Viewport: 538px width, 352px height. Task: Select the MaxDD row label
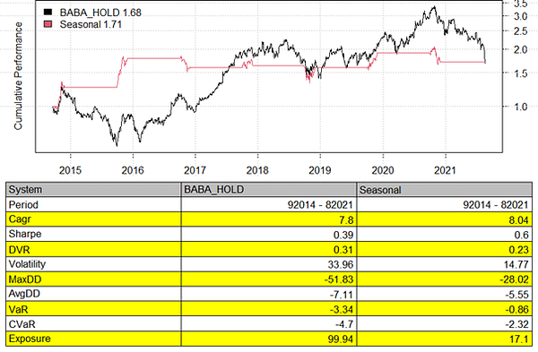click(x=25, y=279)
